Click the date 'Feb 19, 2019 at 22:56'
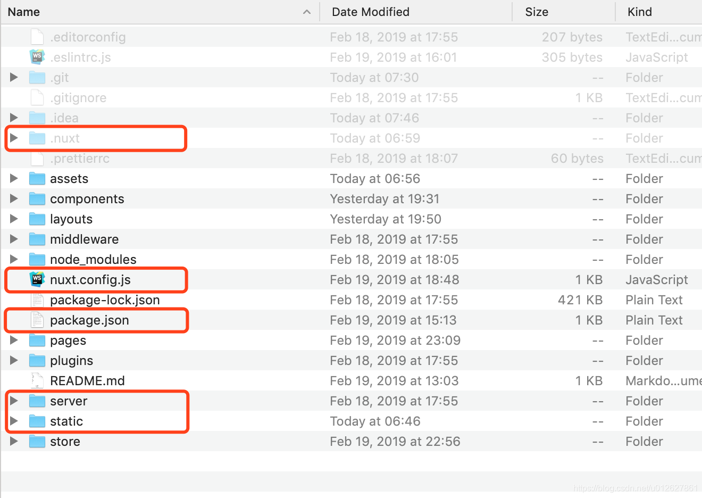The image size is (702, 498). pyautogui.click(x=395, y=442)
